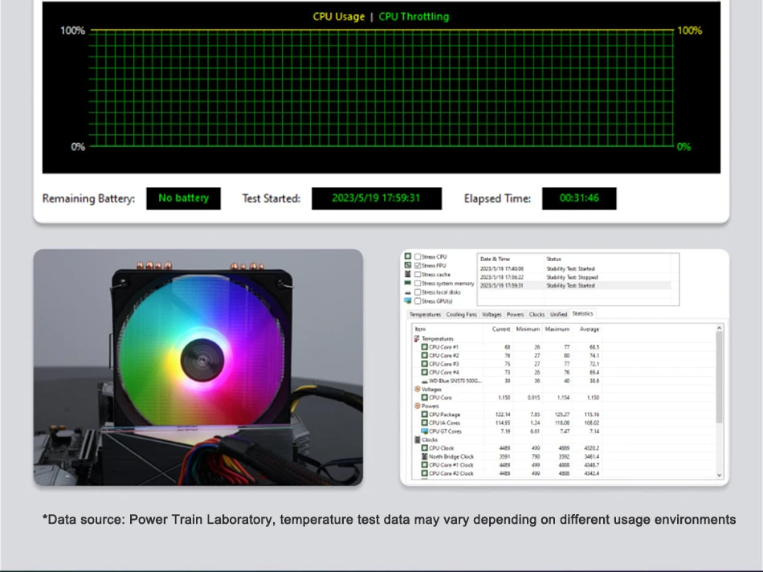Click the Stress GPU(s) monitor icon
The width and height of the screenshot is (763, 572).
[x=408, y=300]
